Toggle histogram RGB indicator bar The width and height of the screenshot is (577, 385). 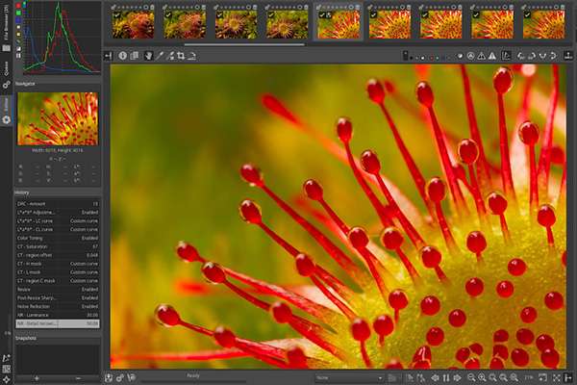pyautogui.click(x=18, y=56)
